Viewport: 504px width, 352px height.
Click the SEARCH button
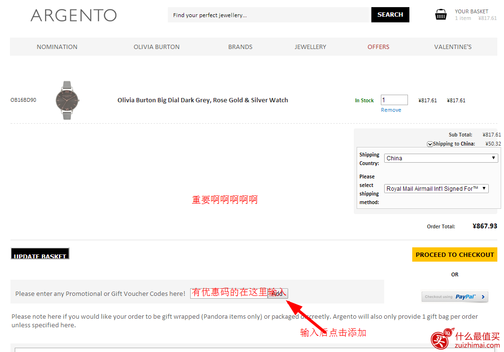tap(390, 15)
